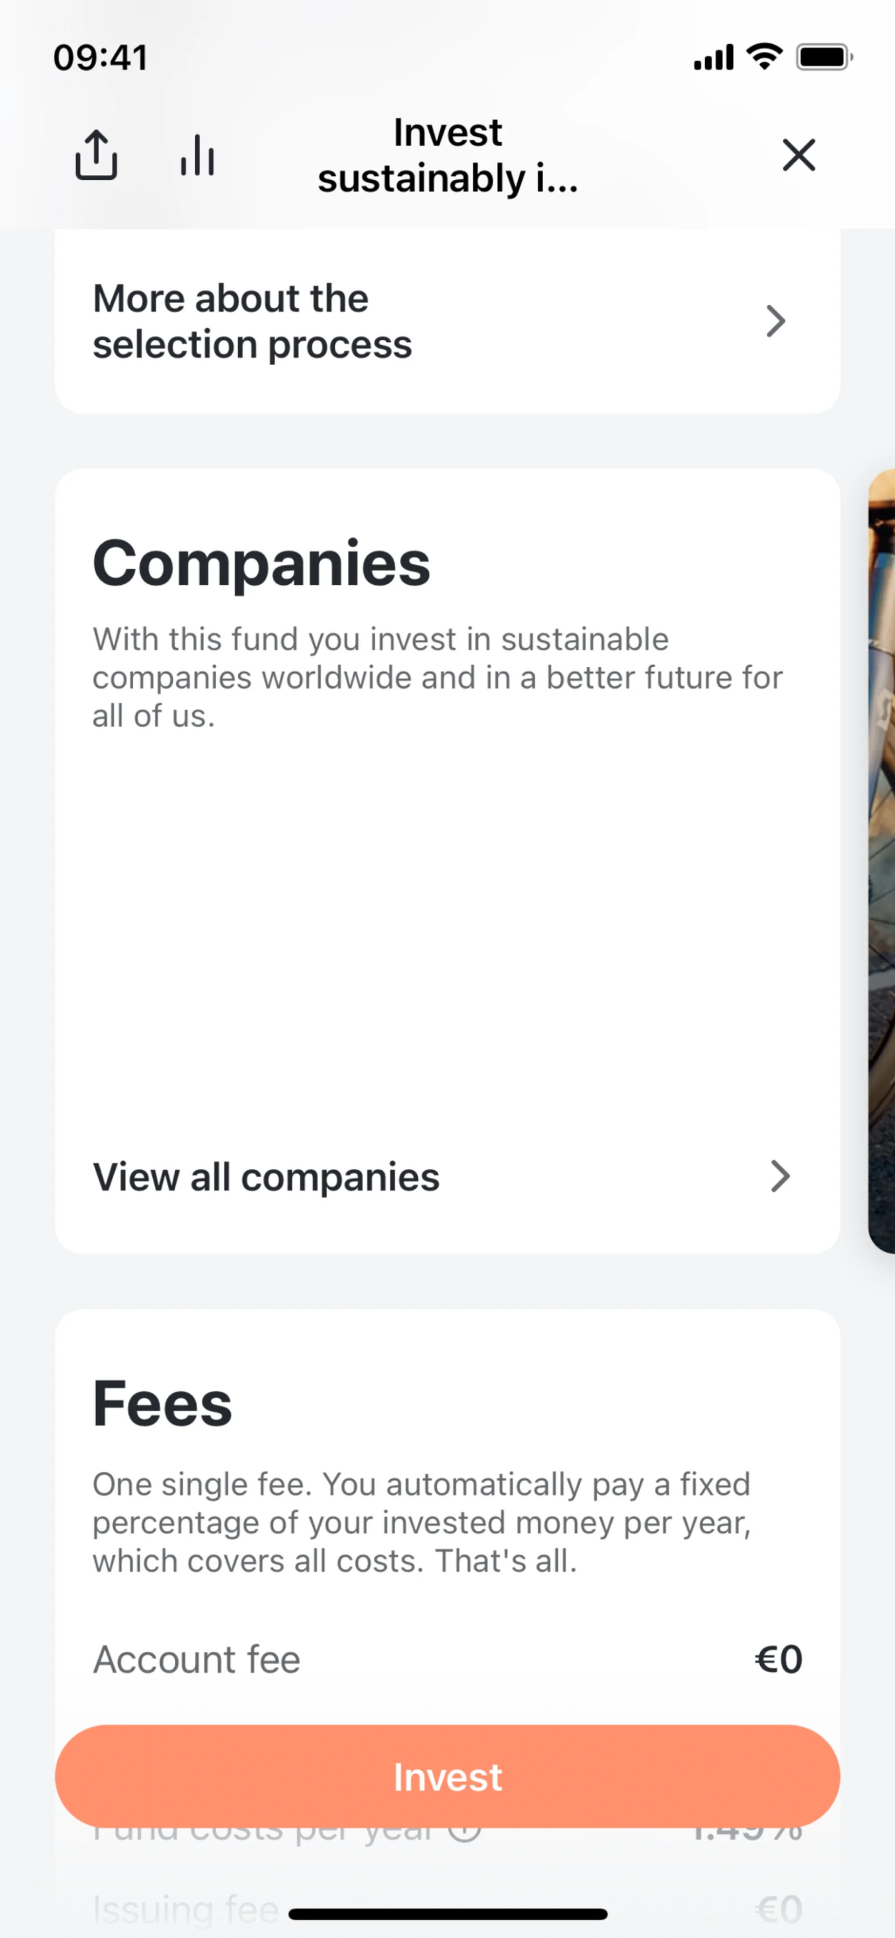Viewport: 895px width, 1938px height.
Task: Tap the Companies section heading
Action: coord(261,564)
